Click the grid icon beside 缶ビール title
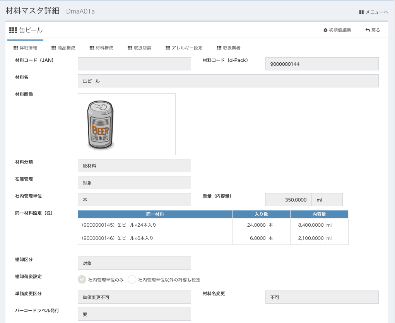395x323 pixels. 13,30
